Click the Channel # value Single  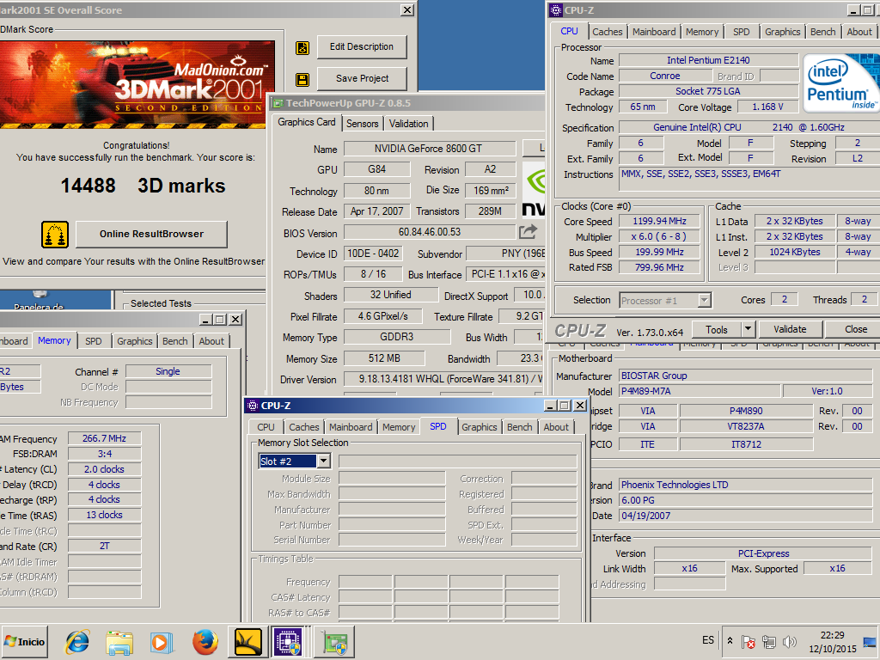click(x=168, y=371)
